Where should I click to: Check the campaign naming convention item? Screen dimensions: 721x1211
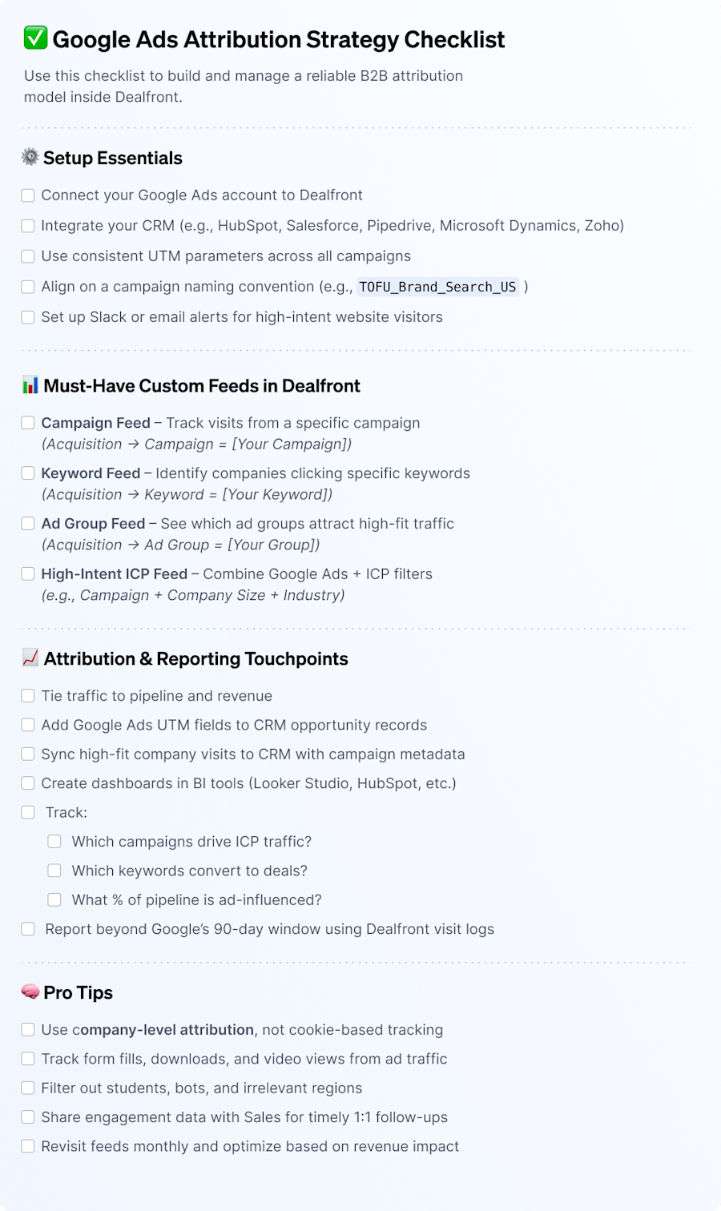[27, 286]
